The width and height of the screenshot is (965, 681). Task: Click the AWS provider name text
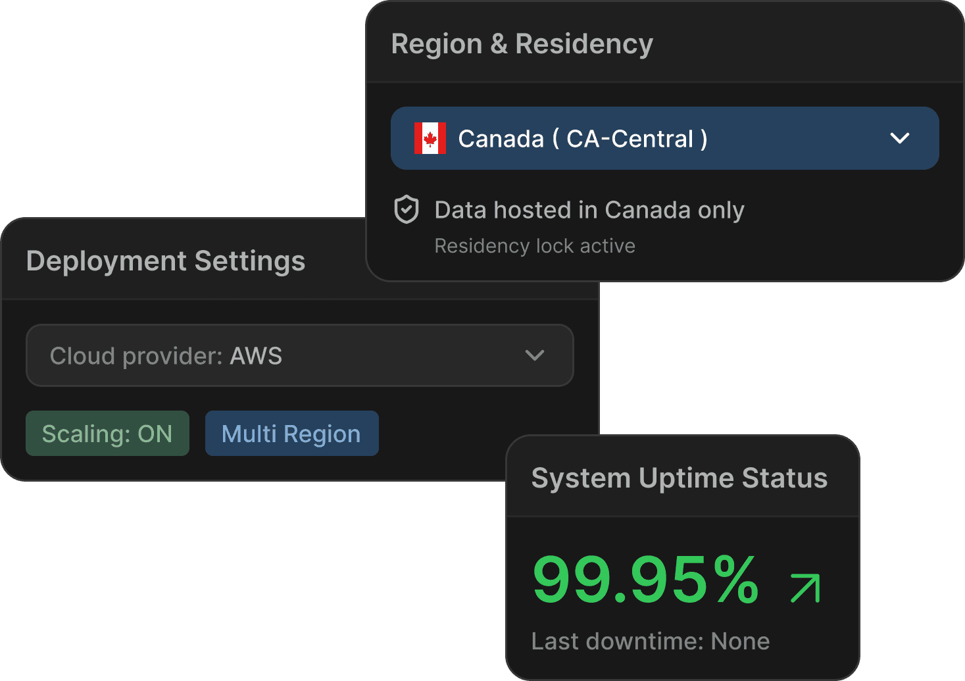[256, 356]
